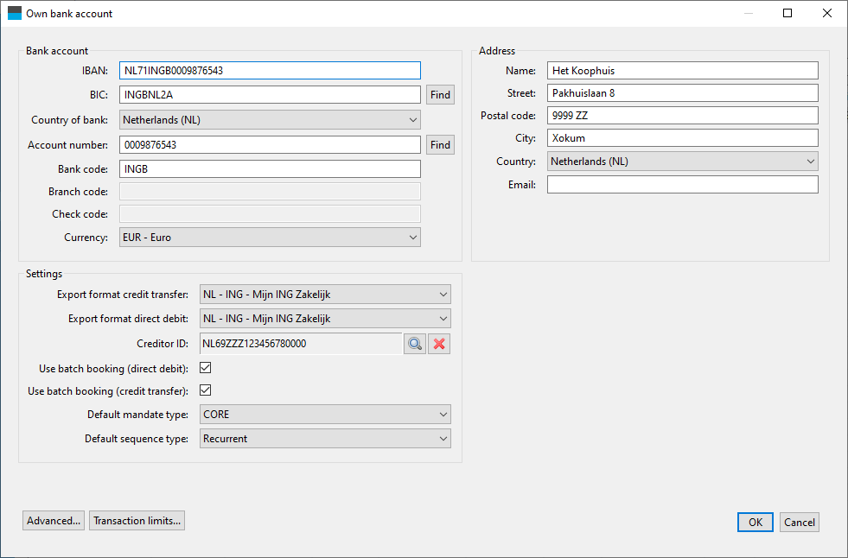Screen dimensions: 848x558
Task: Expand Export format credit transfer dropdown
Action: coord(325,295)
